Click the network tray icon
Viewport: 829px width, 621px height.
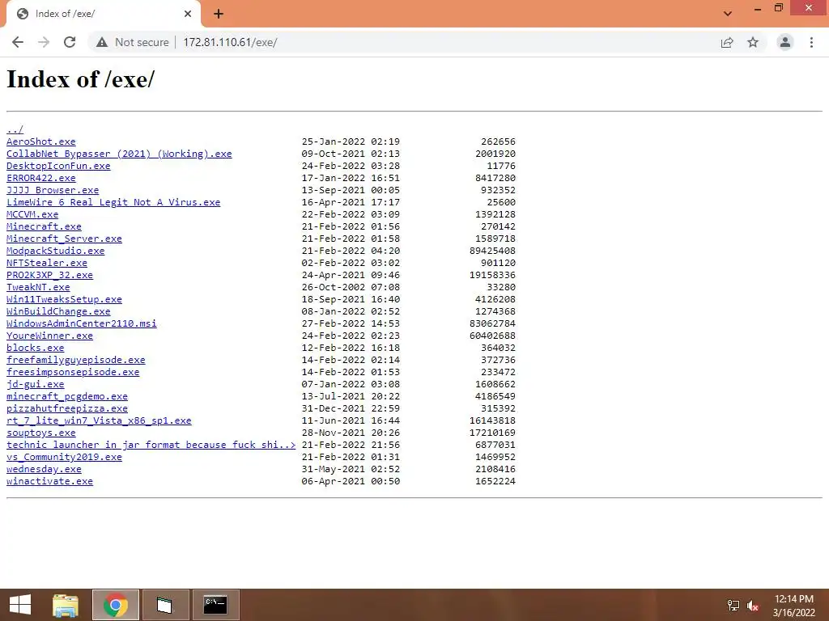click(733, 605)
